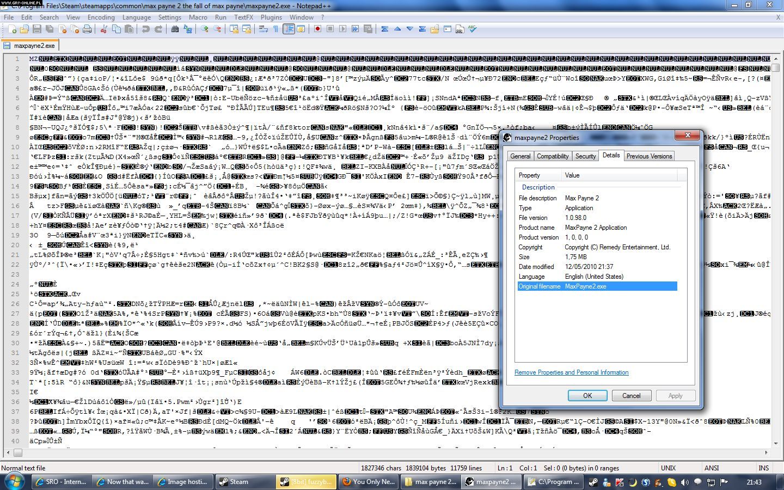Select the Original filename property row
Viewport: 784px width, 490px height.
597,286
